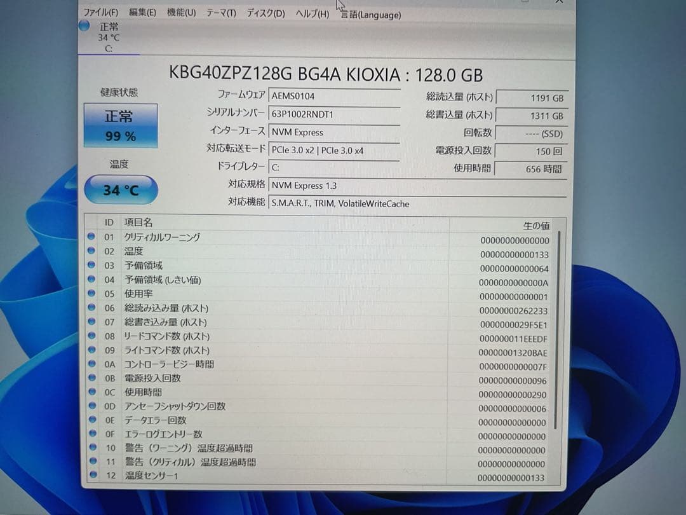Click status icon of row 11 クリティカル 温度超過時間

point(93,461)
